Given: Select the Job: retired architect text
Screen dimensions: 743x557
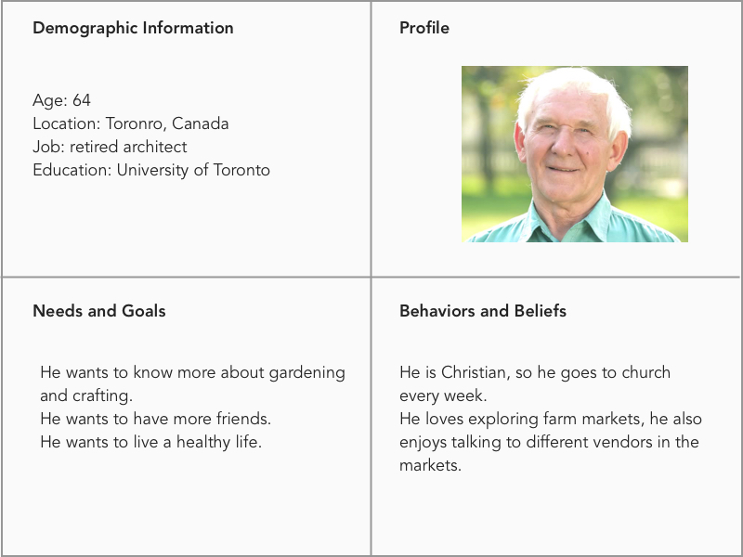Looking at the screenshot, I should click(x=110, y=147).
